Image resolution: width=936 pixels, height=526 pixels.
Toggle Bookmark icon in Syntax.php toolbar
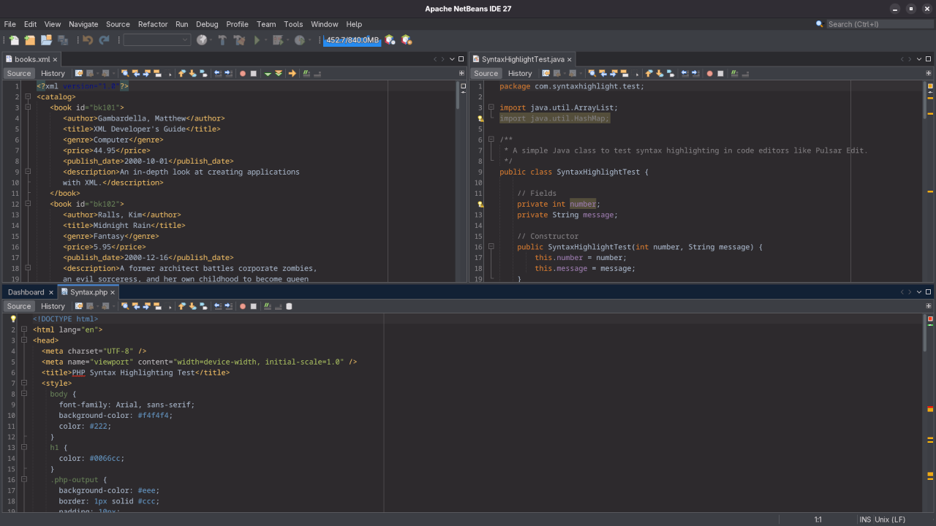coord(203,306)
